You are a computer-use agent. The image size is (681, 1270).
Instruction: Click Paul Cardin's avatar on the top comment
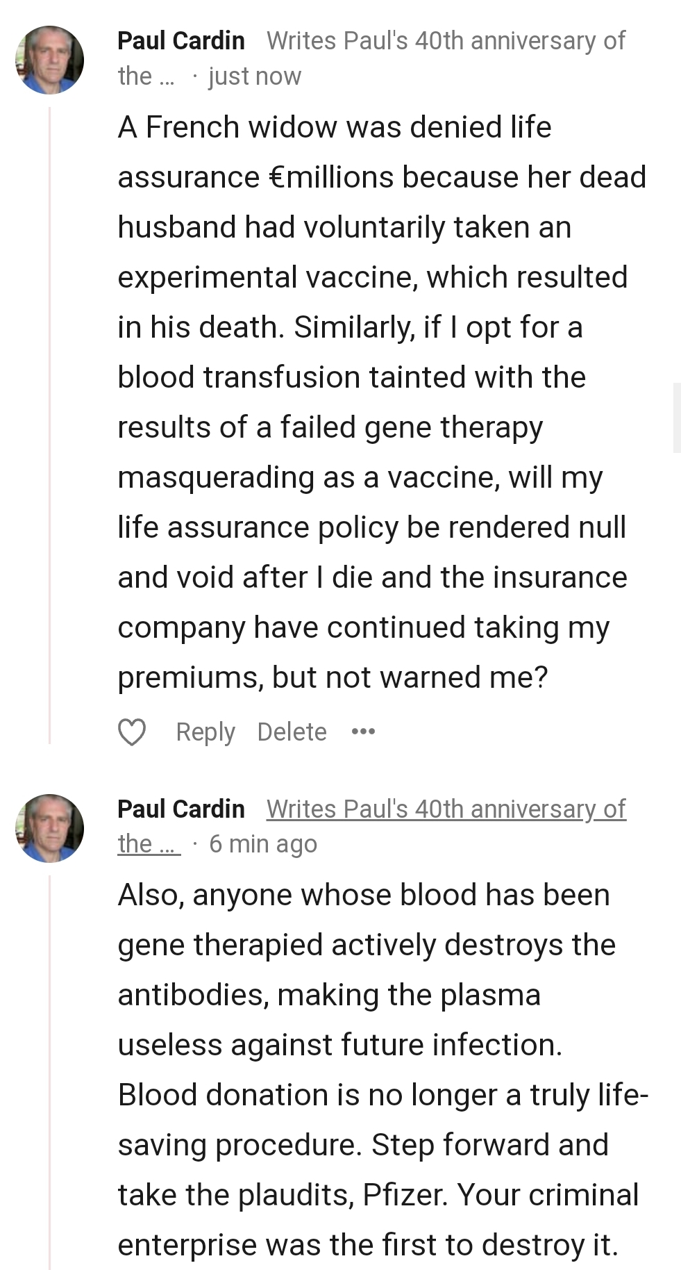[49, 60]
